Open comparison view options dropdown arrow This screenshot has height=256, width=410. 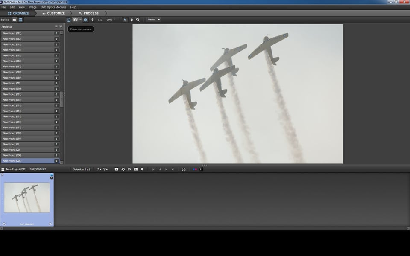click(x=80, y=20)
